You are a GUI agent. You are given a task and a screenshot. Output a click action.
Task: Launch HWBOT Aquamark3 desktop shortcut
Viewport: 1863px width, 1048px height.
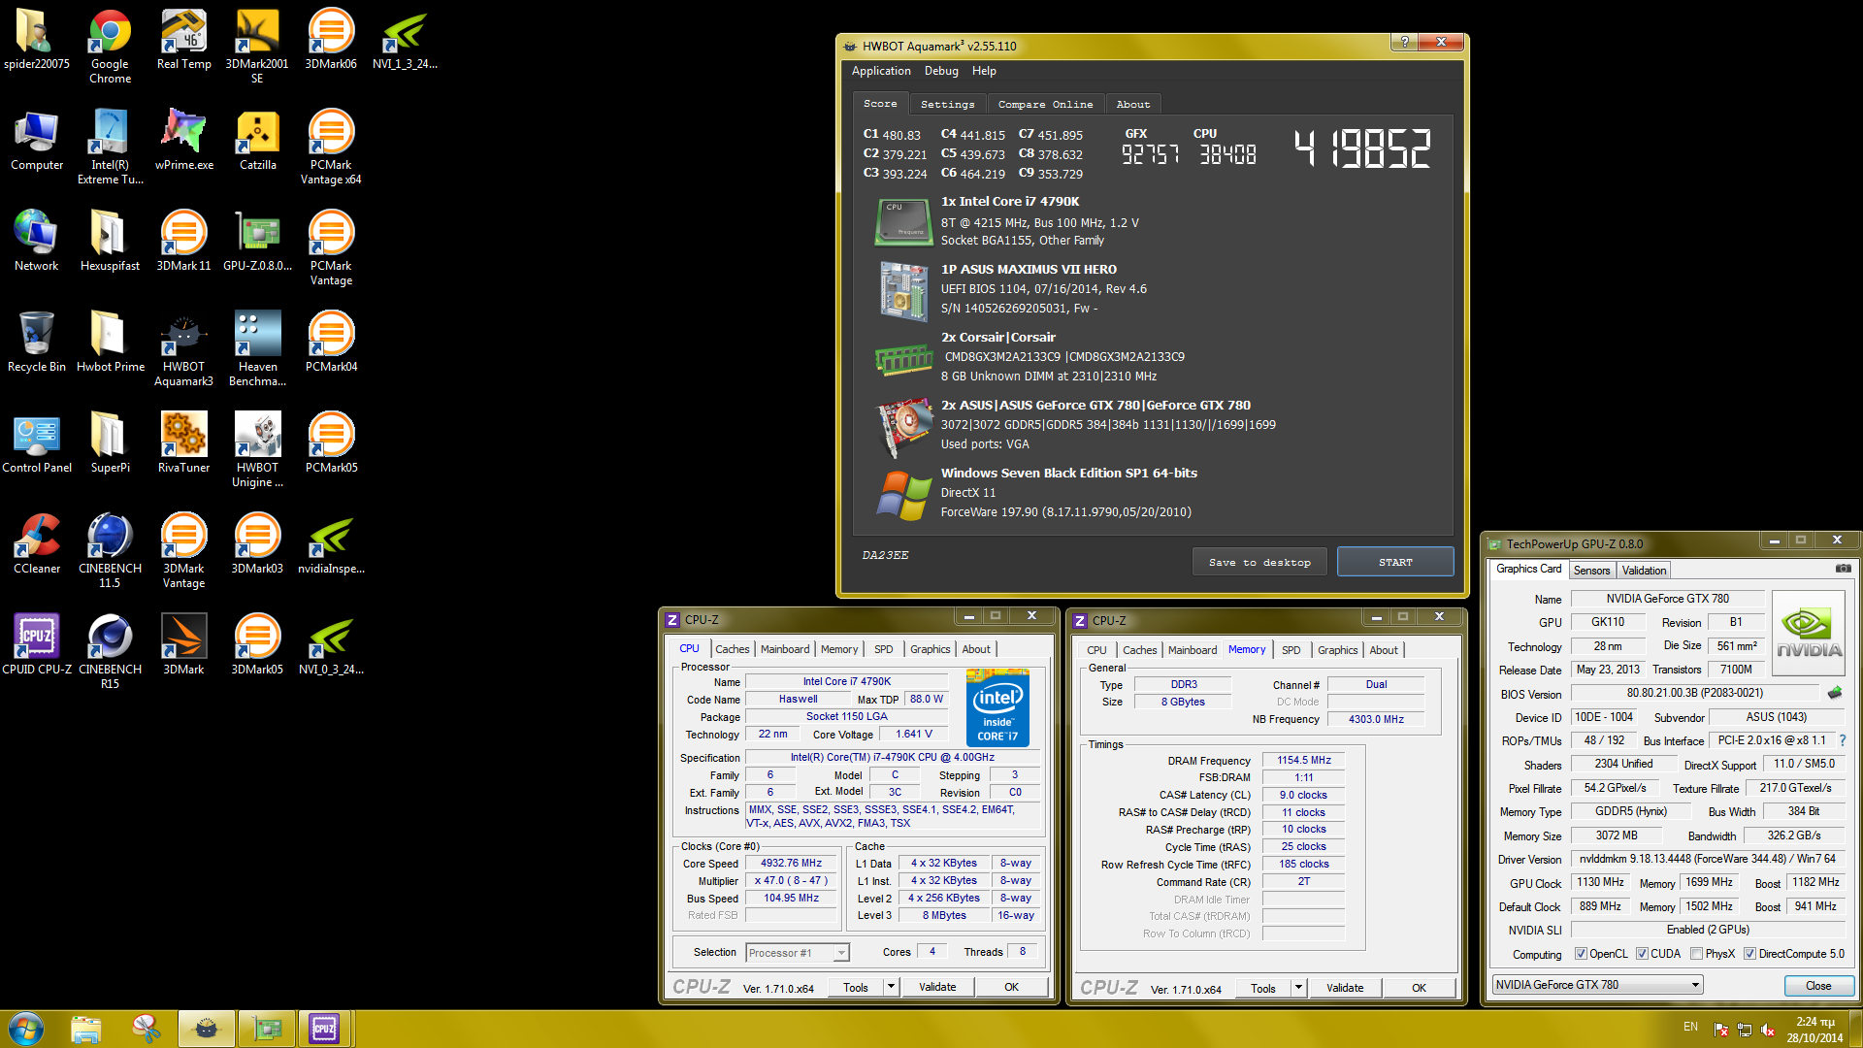(183, 348)
